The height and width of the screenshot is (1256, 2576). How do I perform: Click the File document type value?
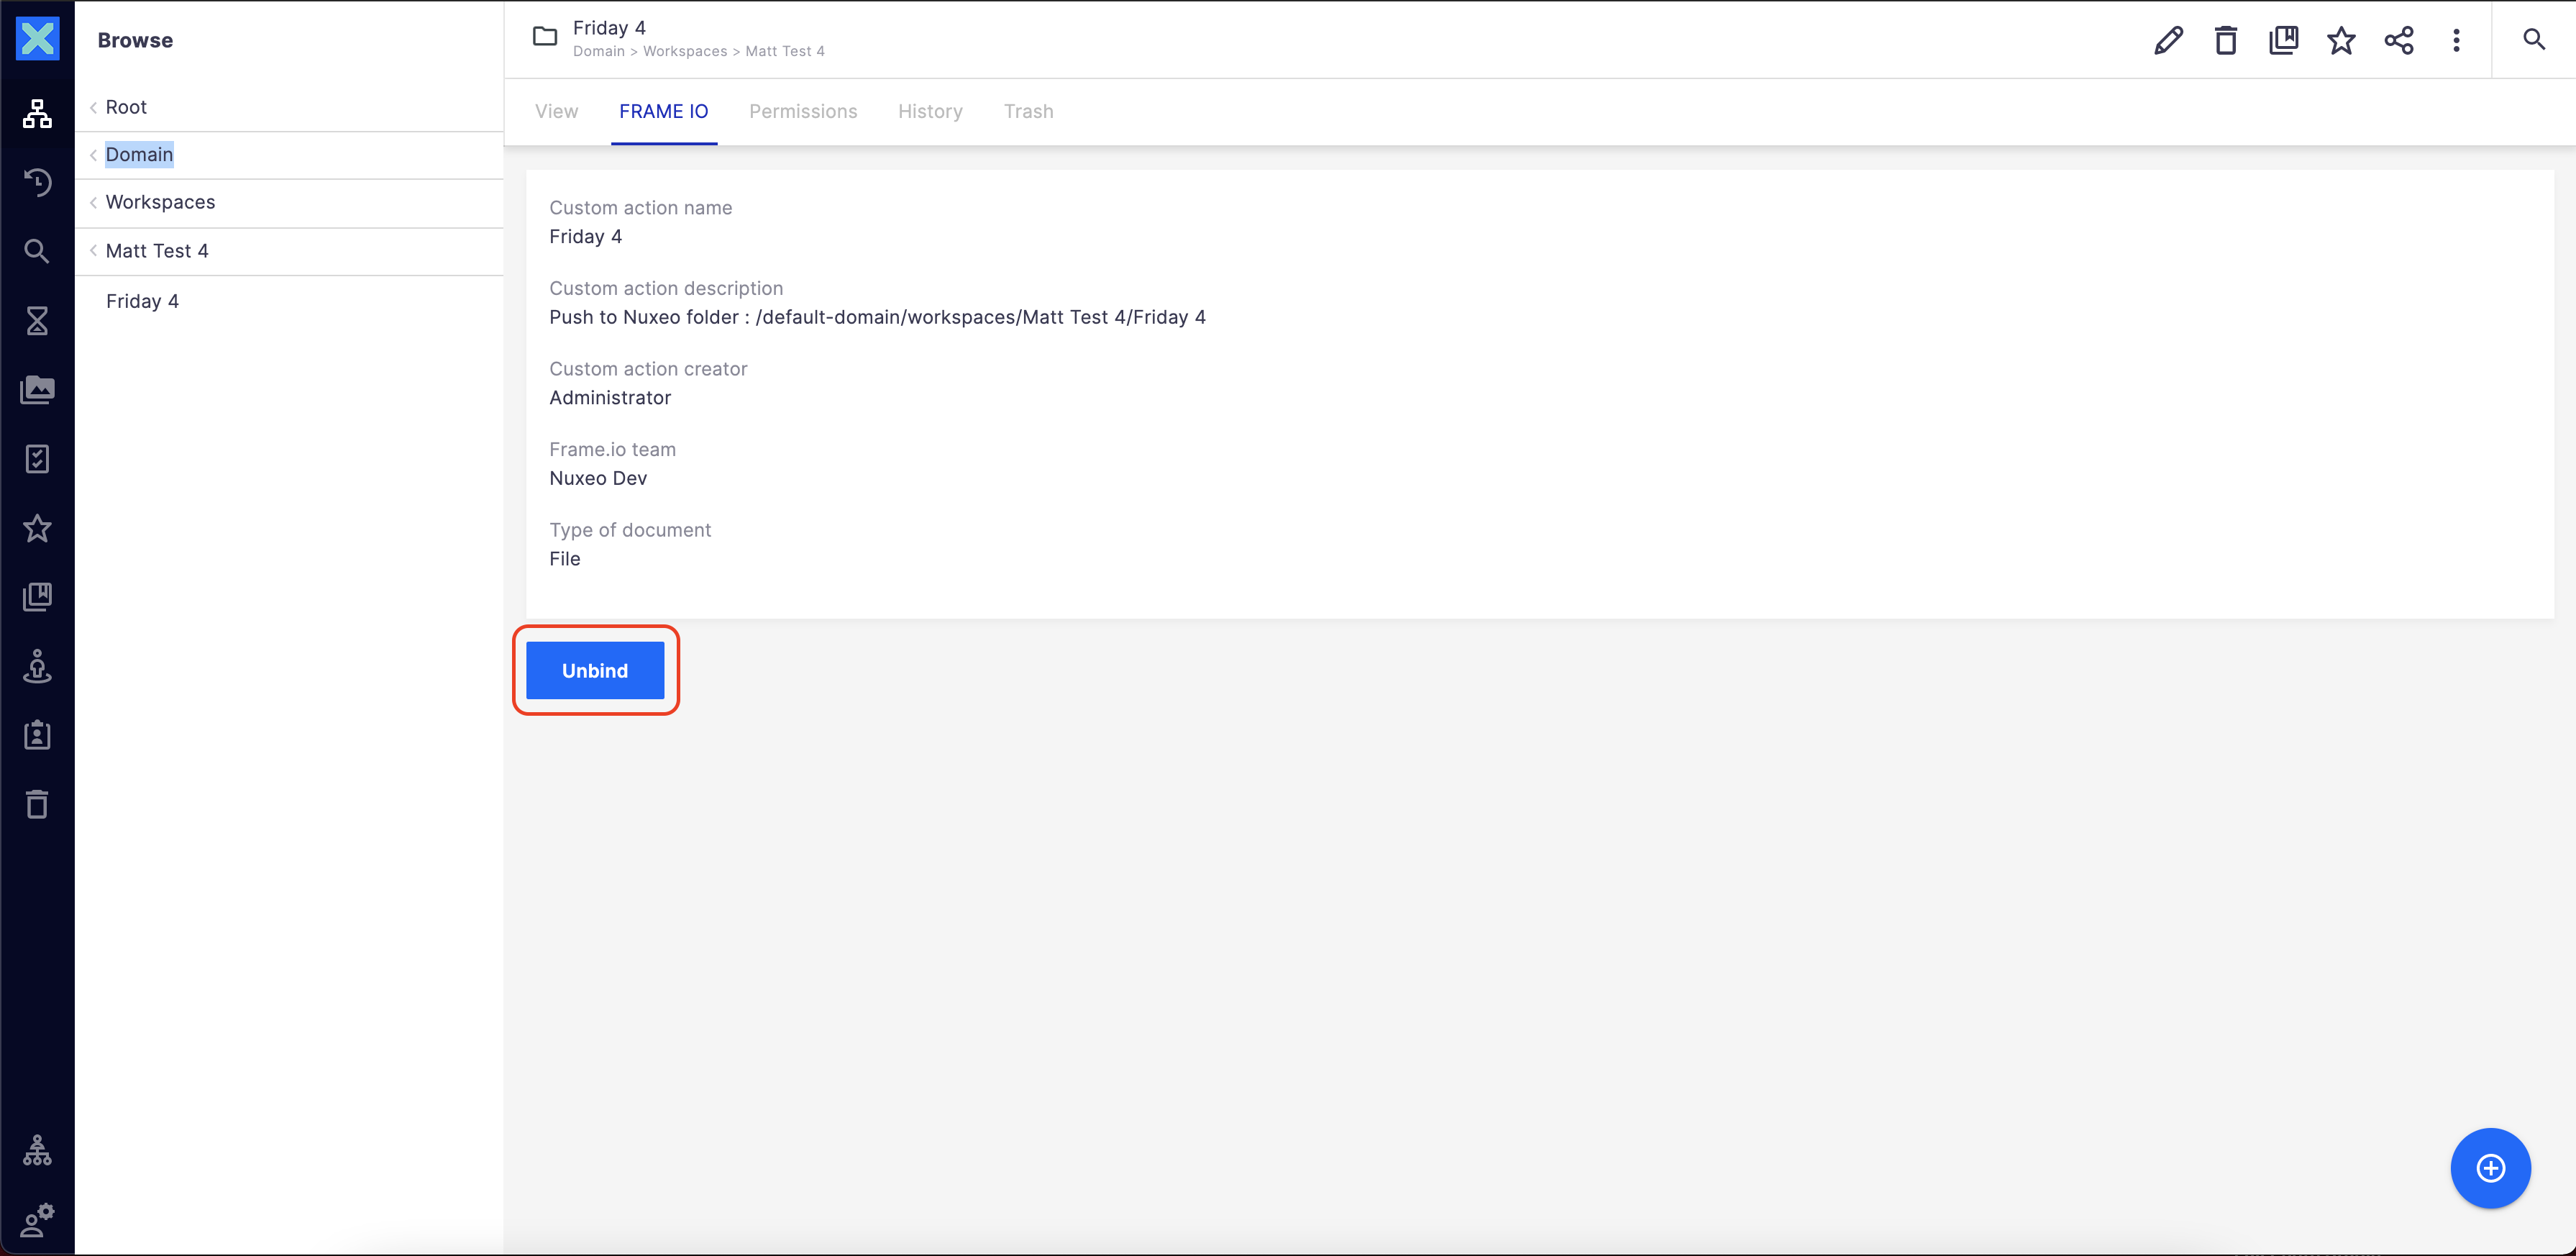coord(565,559)
